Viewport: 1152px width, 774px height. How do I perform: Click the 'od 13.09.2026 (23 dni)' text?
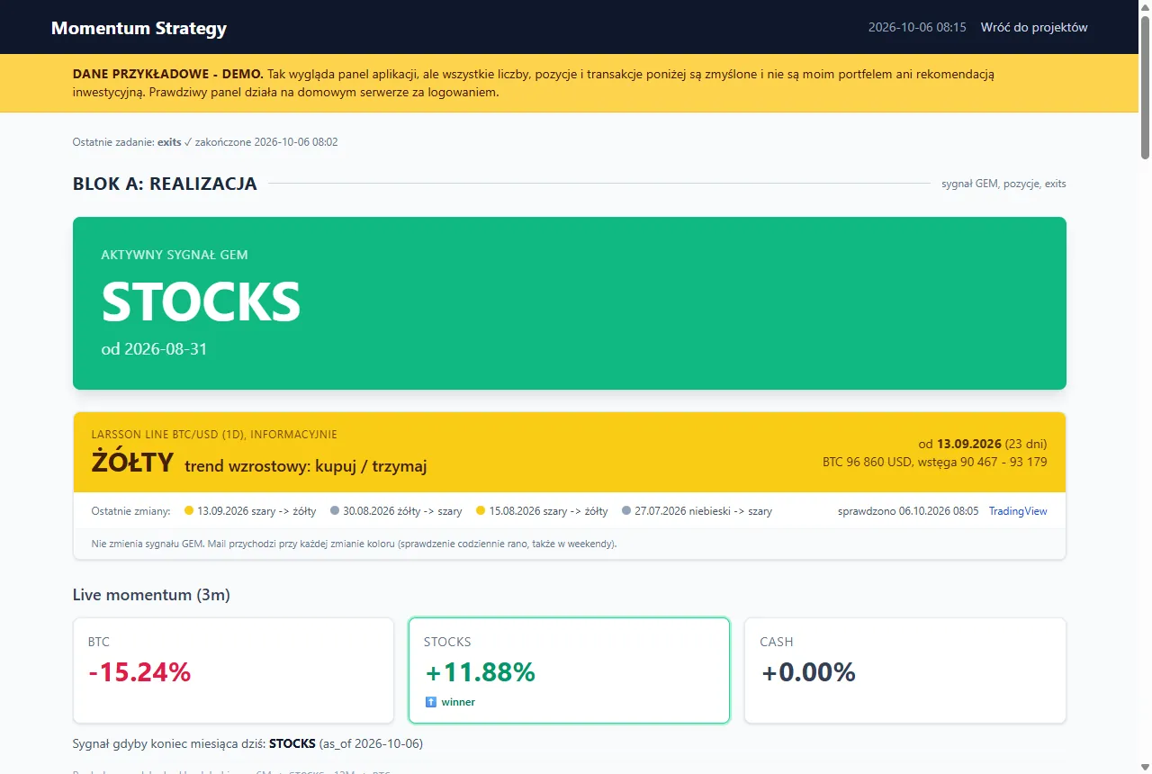[983, 444]
